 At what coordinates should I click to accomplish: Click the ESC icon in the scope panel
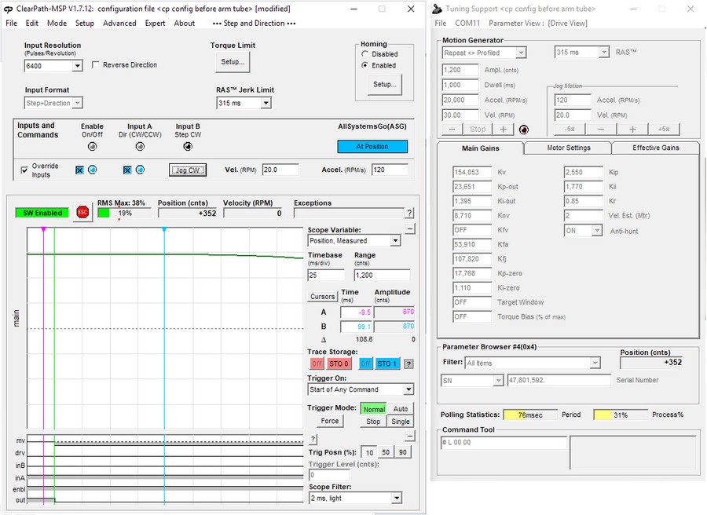(82, 211)
